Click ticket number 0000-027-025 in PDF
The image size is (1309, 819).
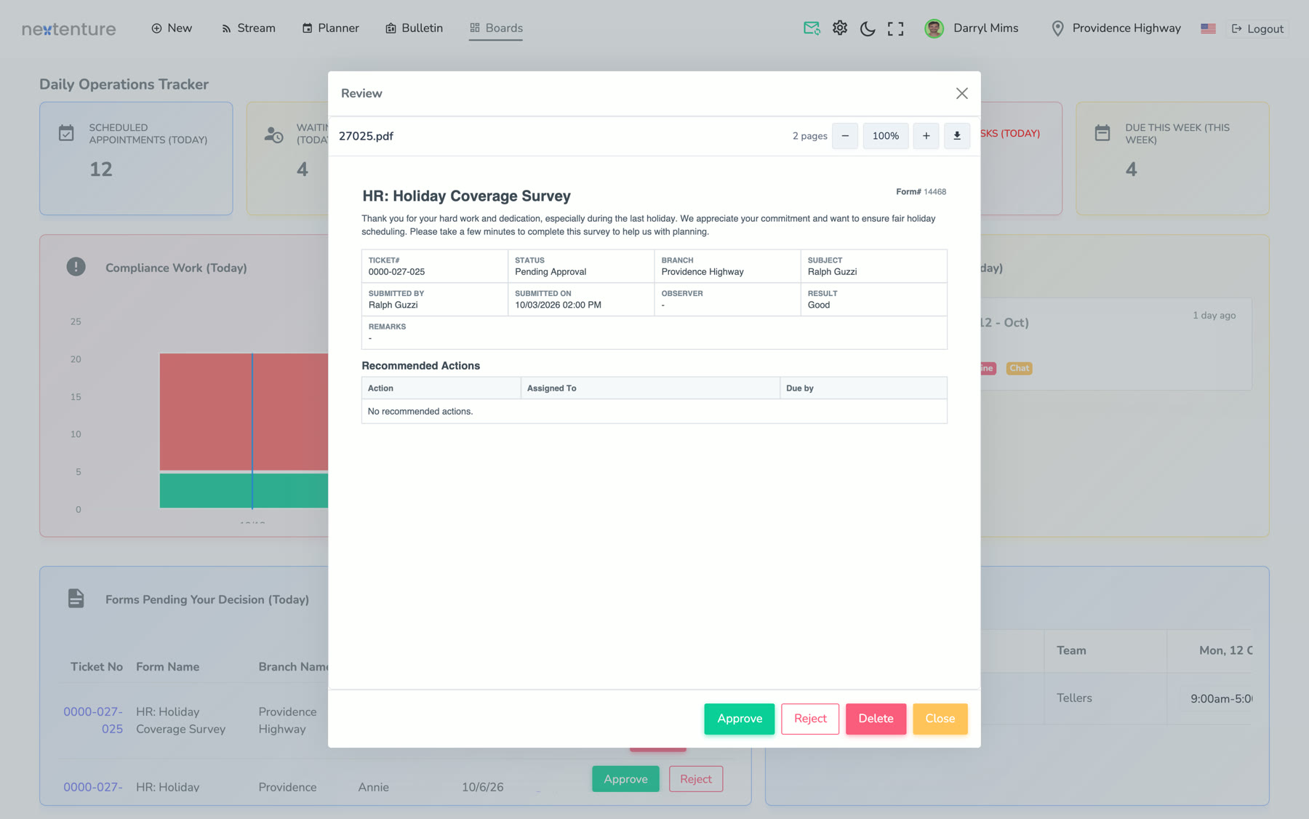click(x=396, y=272)
